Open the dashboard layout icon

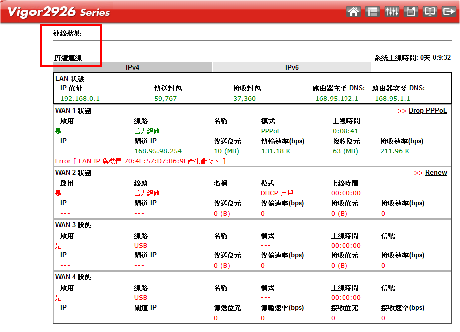tap(372, 12)
